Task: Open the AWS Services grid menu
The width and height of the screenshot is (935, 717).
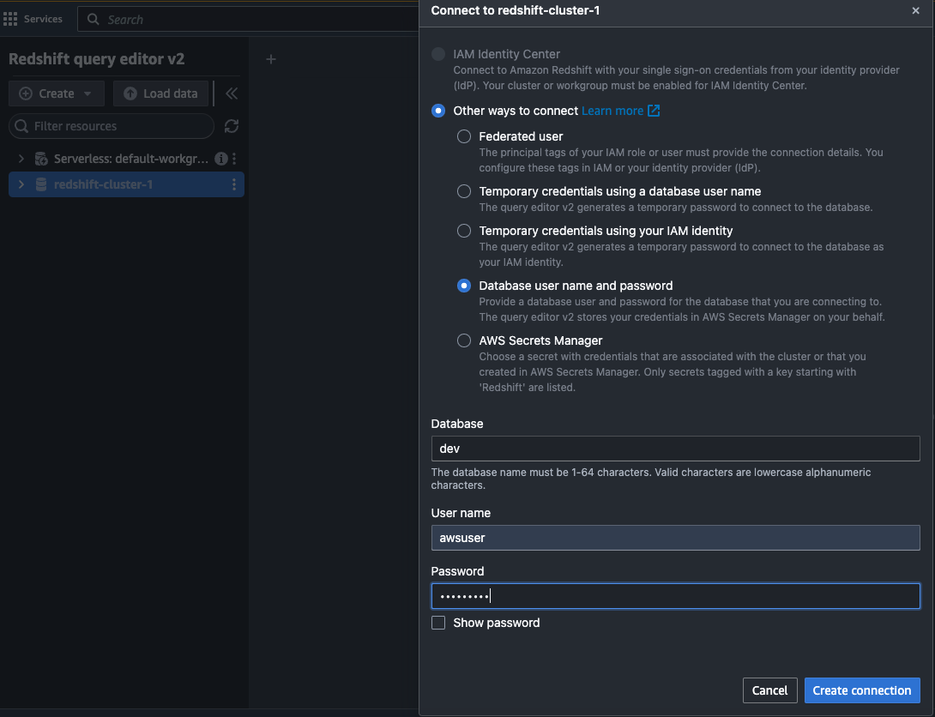Action: coord(10,19)
